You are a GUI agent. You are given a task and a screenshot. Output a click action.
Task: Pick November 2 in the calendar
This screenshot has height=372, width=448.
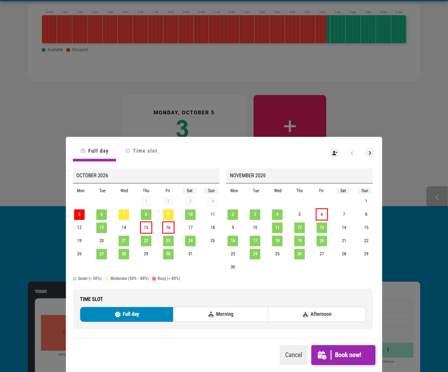[x=233, y=214]
